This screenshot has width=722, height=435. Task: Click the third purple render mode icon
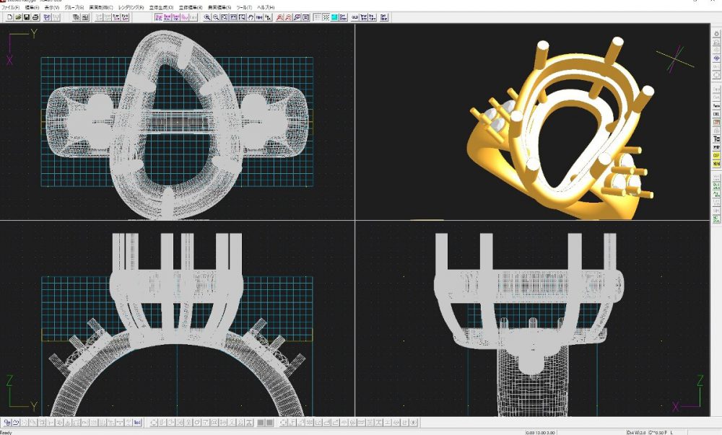(x=176, y=17)
